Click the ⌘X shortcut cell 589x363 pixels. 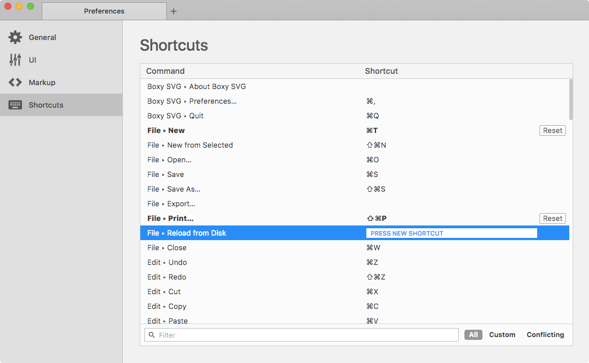tap(372, 291)
